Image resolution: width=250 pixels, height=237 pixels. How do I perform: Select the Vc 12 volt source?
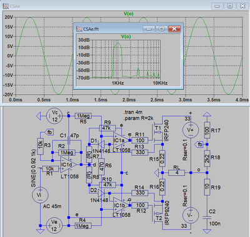(54, 116)
